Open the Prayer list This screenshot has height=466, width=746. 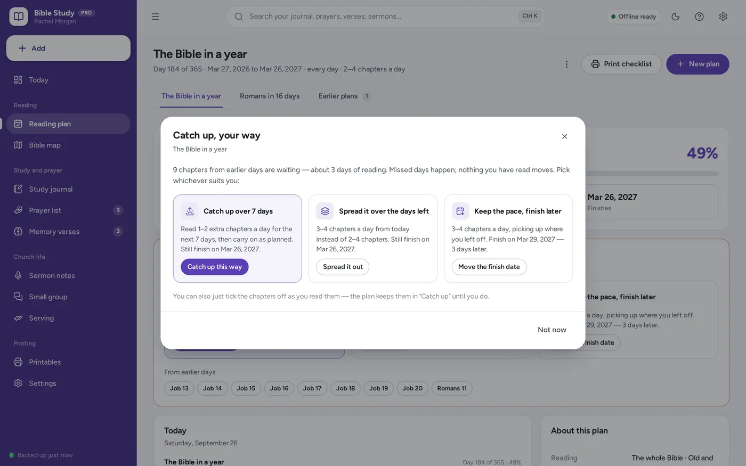pyautogui.click(x=68, y=210)
